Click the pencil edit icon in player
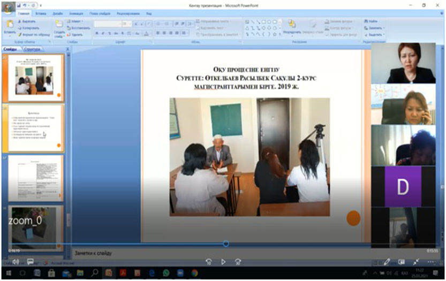446x281 pixels. point(387,262)
